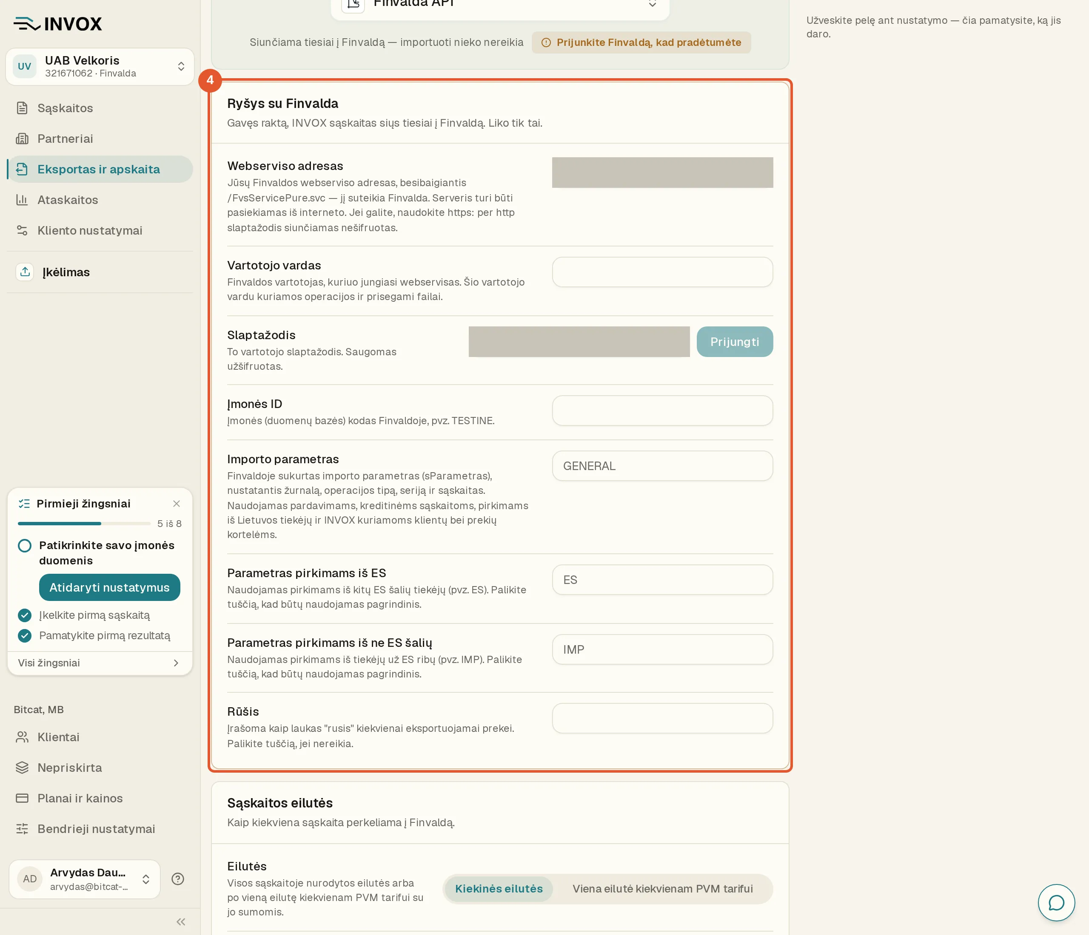Open Nepriskirta layers icon
1089x935 pixels.
(x=22, y=768)
